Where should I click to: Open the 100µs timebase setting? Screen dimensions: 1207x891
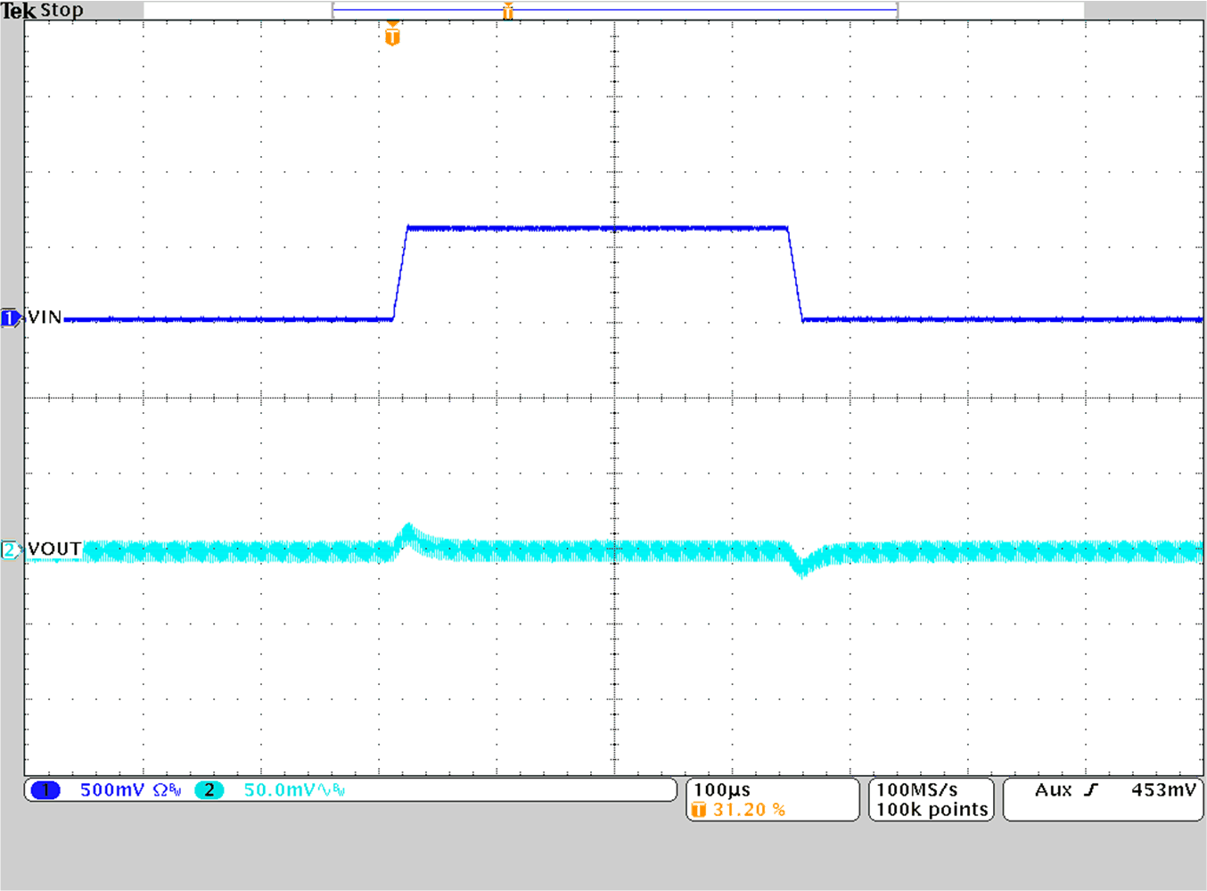click(x=722, y=790)
